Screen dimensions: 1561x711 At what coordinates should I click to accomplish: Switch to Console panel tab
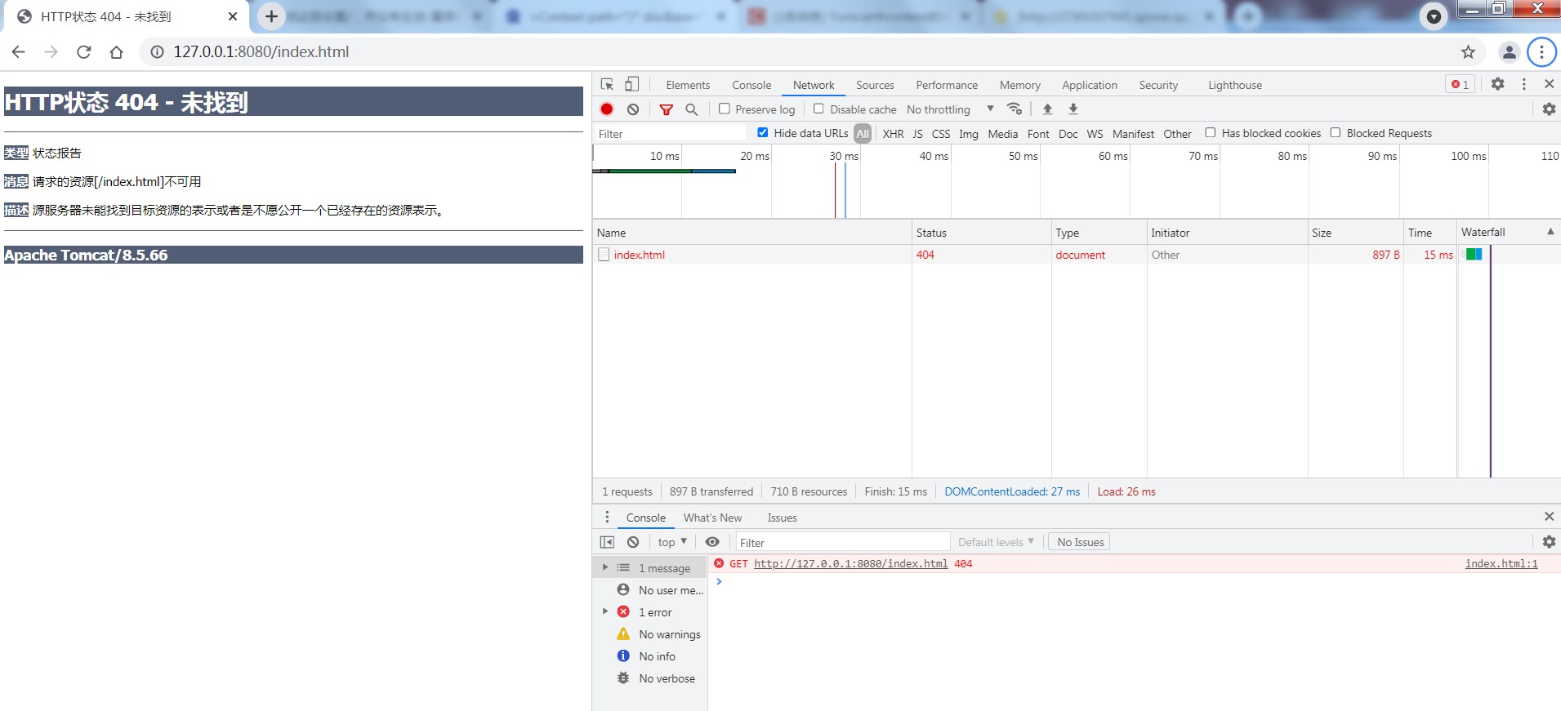click(751, 85)
